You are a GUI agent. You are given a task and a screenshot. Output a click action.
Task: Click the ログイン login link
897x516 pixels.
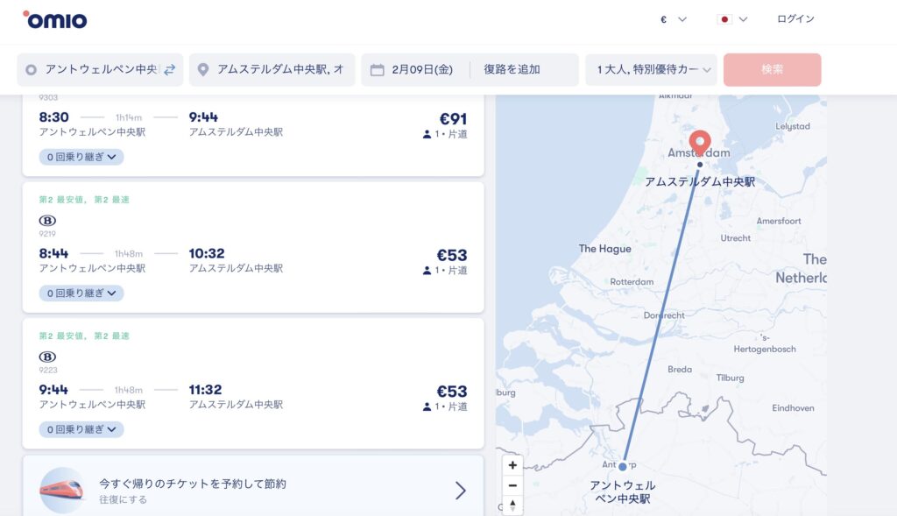(x=795, y=19)
